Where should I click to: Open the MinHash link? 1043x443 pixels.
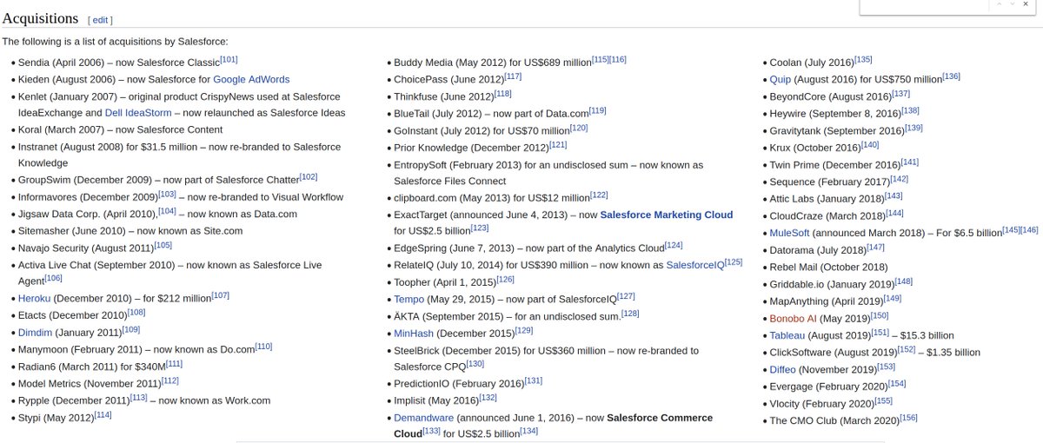pos(413,333)
